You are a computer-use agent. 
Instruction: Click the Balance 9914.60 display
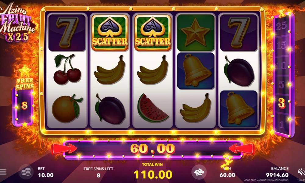(277, 175)
